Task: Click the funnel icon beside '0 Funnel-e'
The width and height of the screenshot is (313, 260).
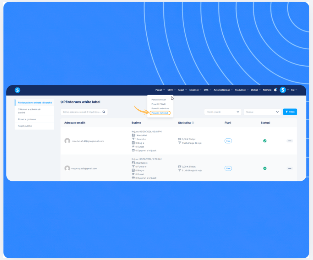Action: pos(133,167)
